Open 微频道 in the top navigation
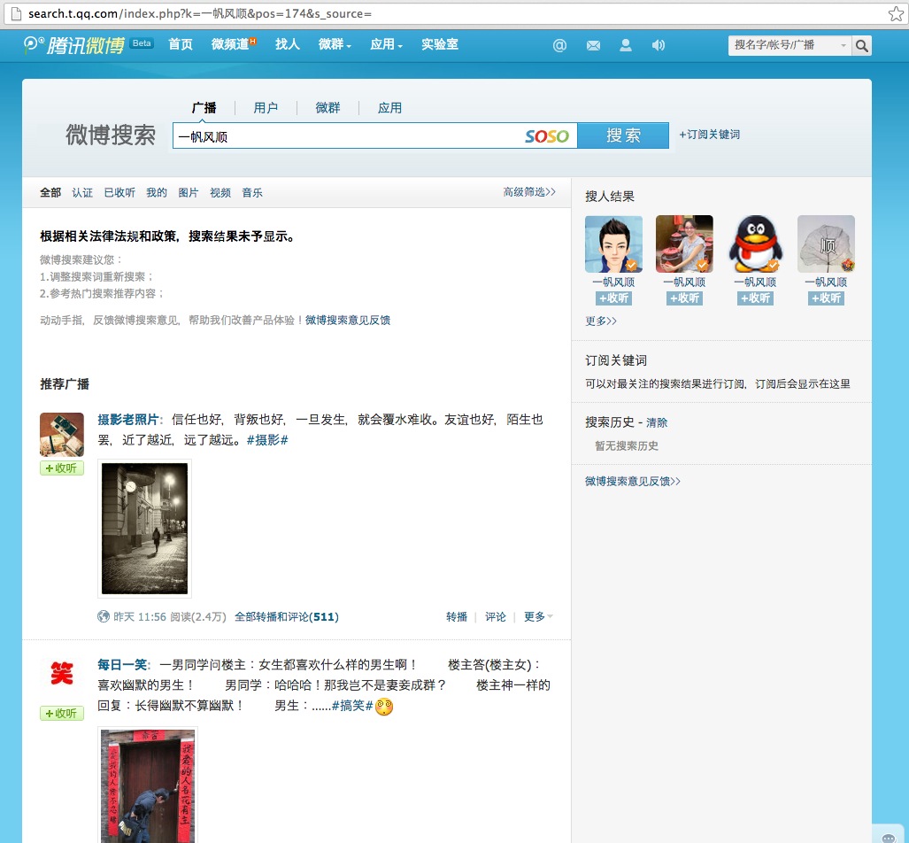This screenshot has width=909, height=843. pos(233,44)
